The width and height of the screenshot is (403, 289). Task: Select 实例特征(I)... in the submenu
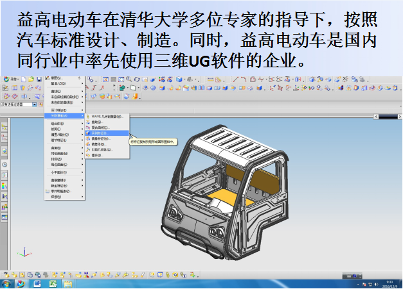pos(107,133)
